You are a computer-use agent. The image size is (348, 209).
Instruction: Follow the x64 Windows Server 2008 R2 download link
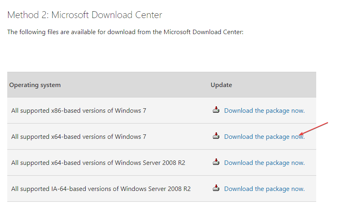click(x=264, y=163)
